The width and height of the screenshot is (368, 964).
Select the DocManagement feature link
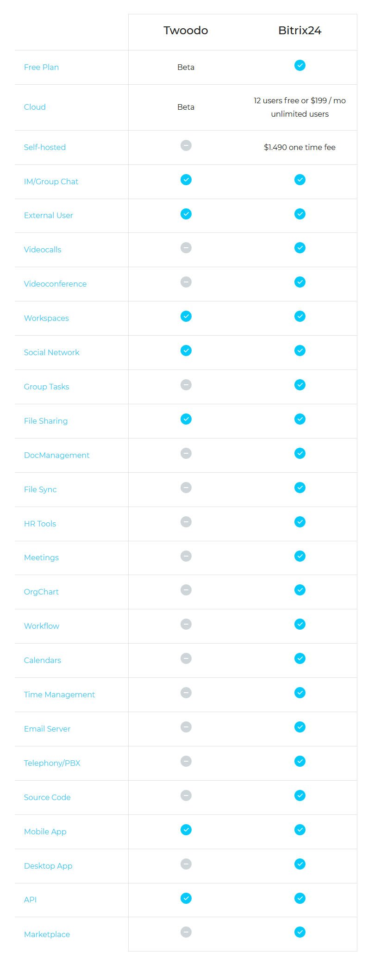tap(56, 455)
